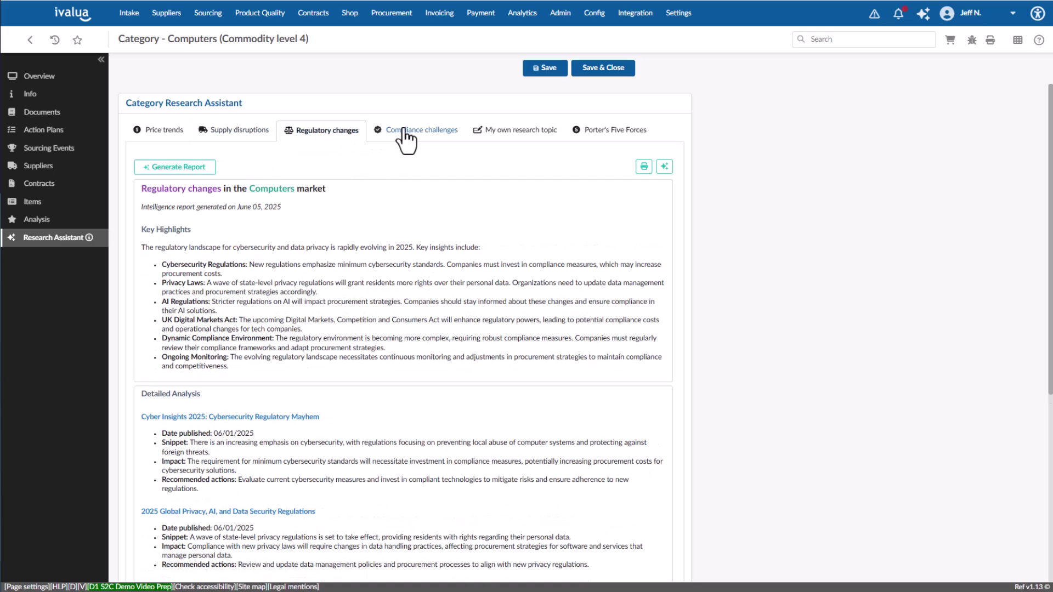Open the AI sparkles assistant in the top bar
Image resolution: width=1053 pixels, height=592 pixels.
pos(924,13)
